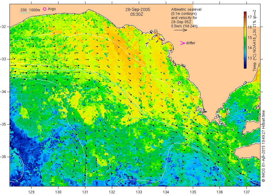Screen dimensions: 267x196
Task: Click the date text 28-Sep-2005
Action: [138, 10]
